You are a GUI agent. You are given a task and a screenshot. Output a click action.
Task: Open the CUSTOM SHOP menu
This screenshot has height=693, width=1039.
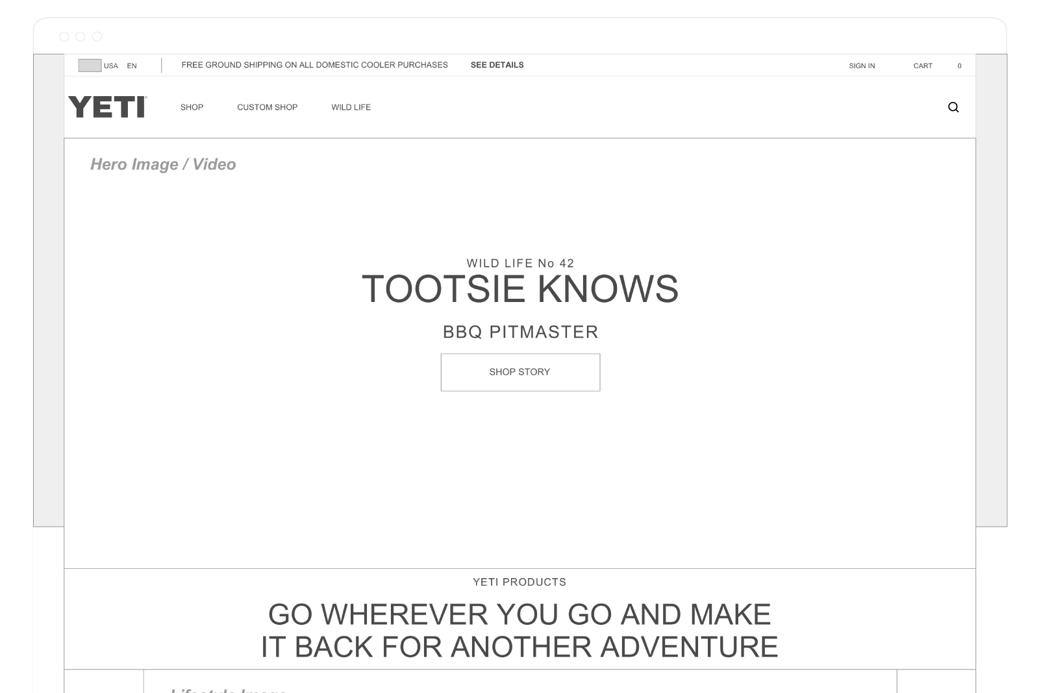pyautogui.click(x=267, y=107)
